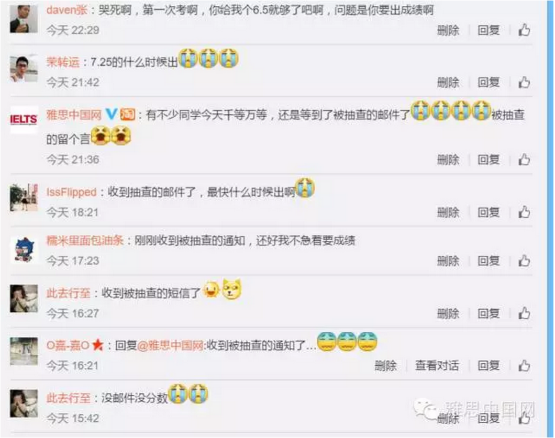Like 此去行至's 16:27 comment
This screenshot has width=555, height=438.
[524, 313]
